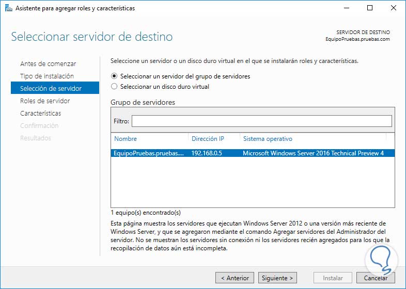
Task: Close the wizard window
Action: pyautogui.click(x=393, y=8)
